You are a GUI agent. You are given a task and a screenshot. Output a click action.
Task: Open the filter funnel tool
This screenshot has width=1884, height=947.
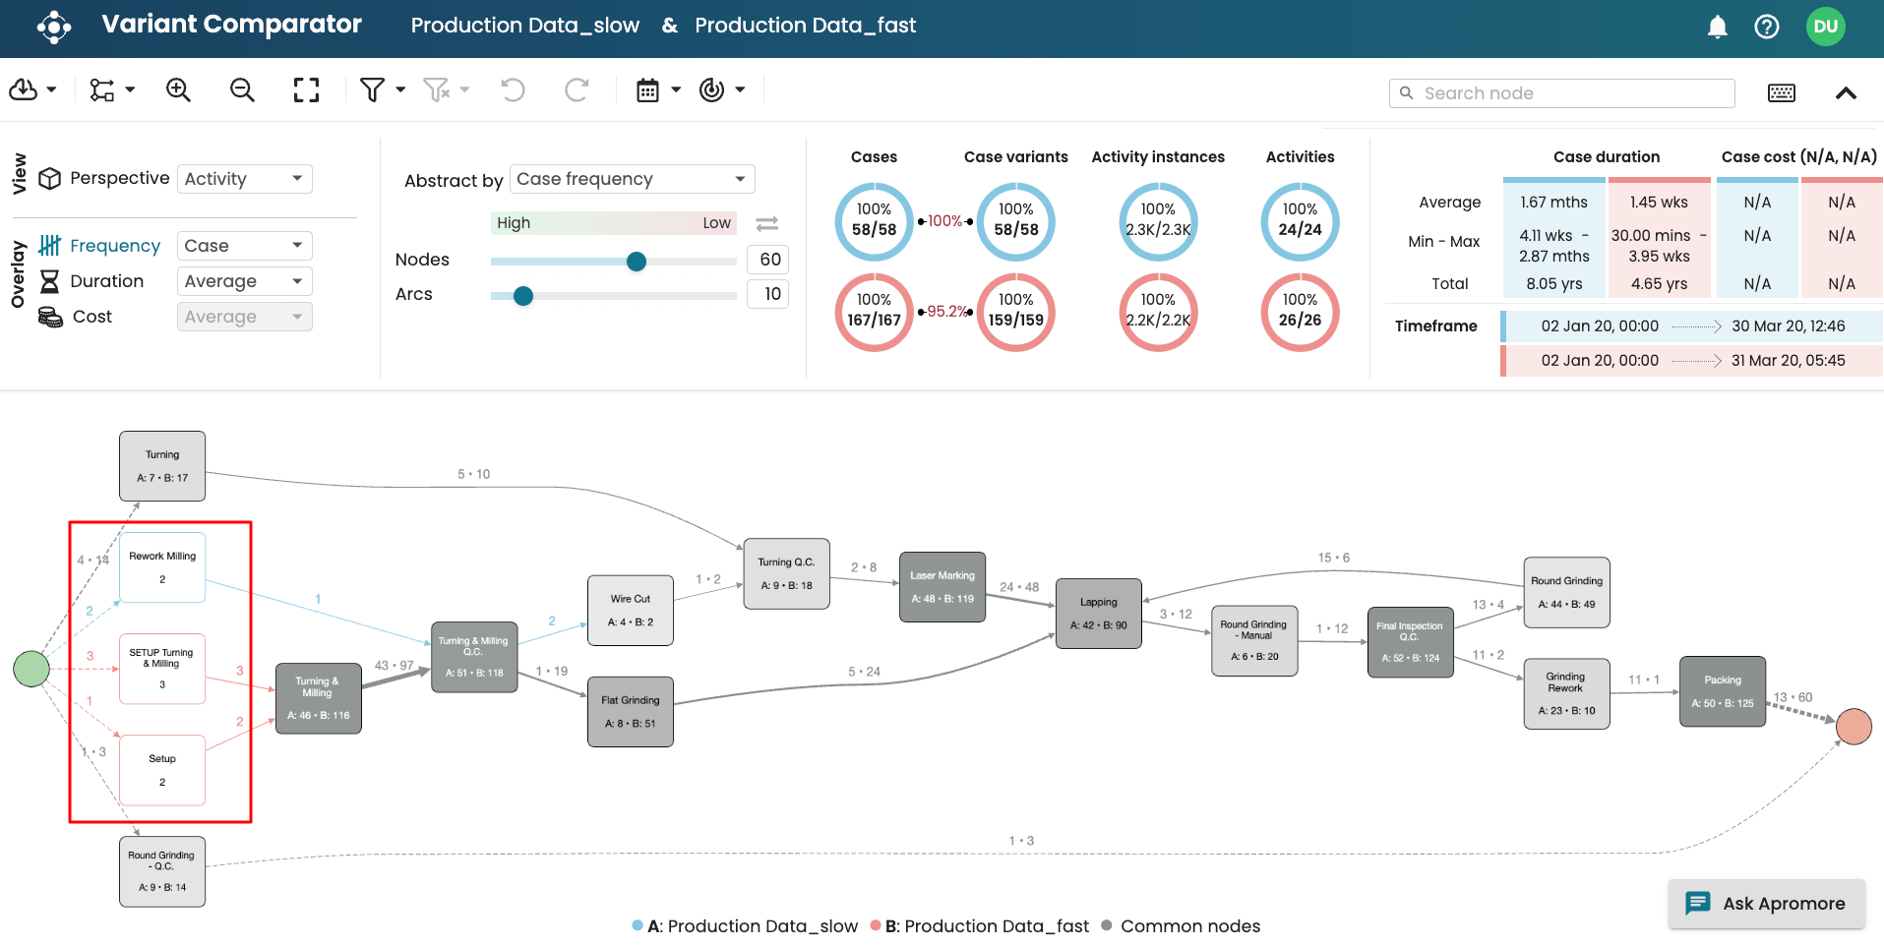coord(373,90)
